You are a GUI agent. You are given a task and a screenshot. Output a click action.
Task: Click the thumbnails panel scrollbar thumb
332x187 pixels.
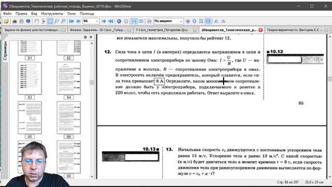tap(92, 83)
